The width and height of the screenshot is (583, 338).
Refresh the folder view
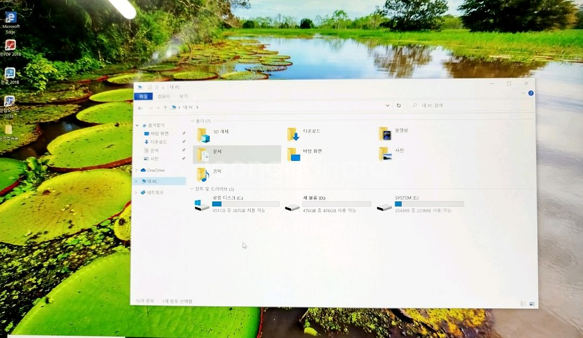click(x=398, y=106)
